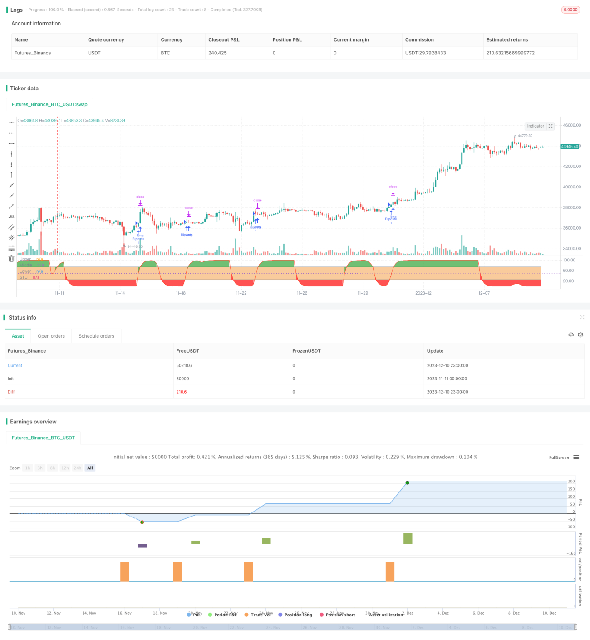Switch to the Schedule orders tab
590x640 pixels.
point(96,336)
